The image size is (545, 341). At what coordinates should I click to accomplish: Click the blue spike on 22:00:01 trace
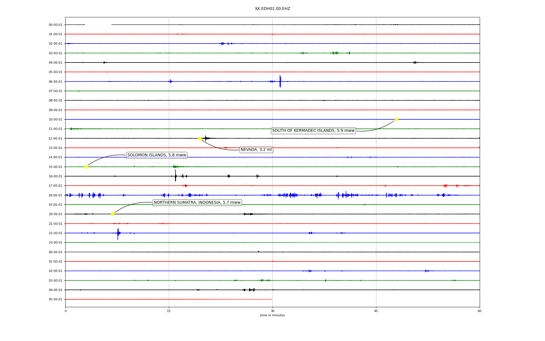[x=118, y=234]
